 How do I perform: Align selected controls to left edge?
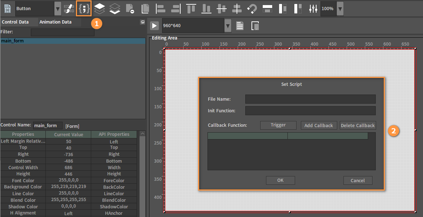click(161, 9)
